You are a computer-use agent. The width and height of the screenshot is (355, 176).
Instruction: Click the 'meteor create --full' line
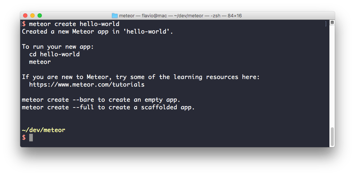(x=108, y=107)
